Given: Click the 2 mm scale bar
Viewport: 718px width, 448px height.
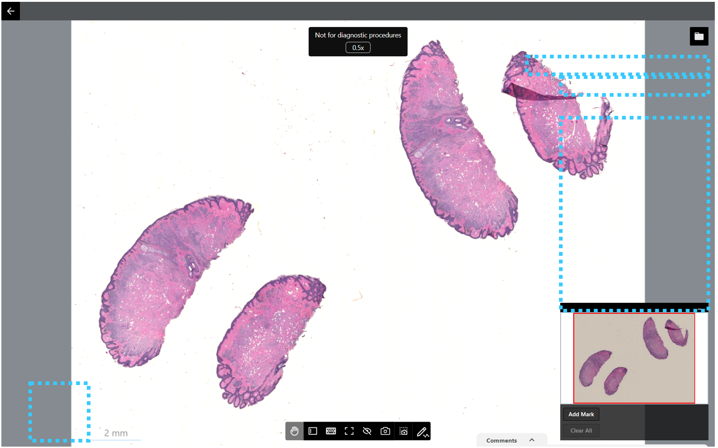Looking at the screenshot, I should click(116, 434).
